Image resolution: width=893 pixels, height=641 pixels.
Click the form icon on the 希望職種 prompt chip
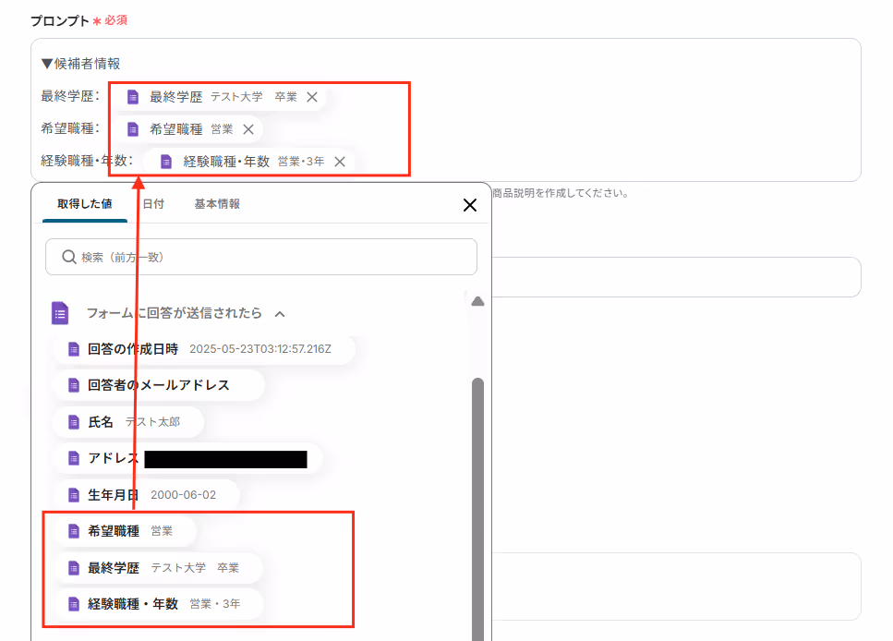[x=133, y=129]
